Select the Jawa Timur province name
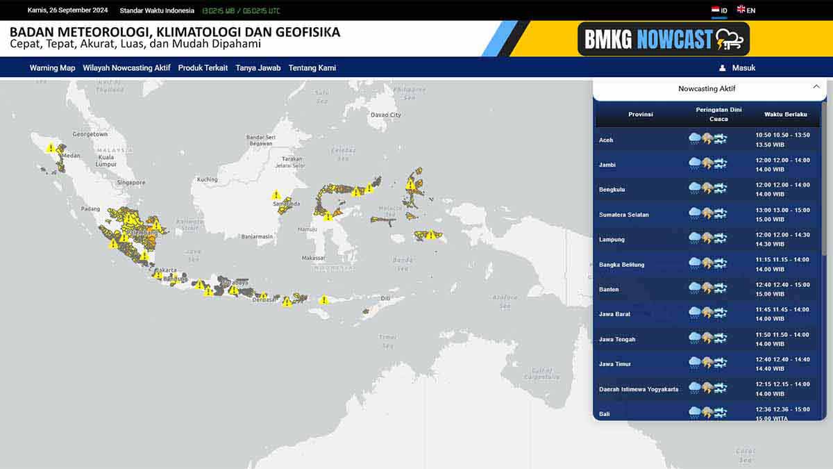 click(615, 364)
